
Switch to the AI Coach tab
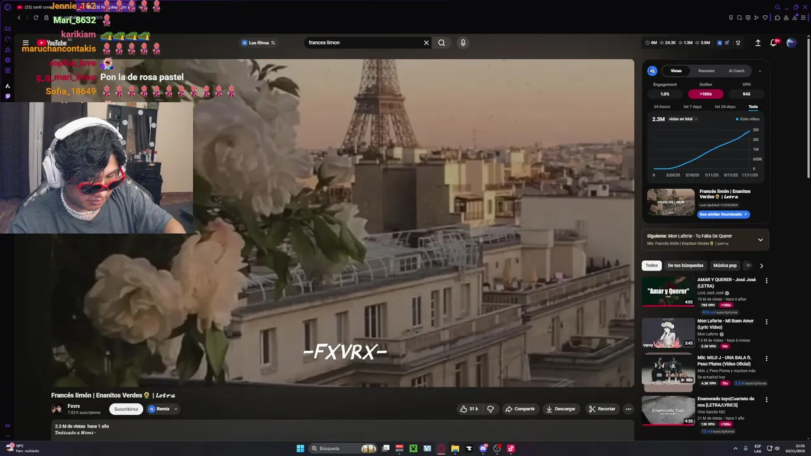click(736, 71)
